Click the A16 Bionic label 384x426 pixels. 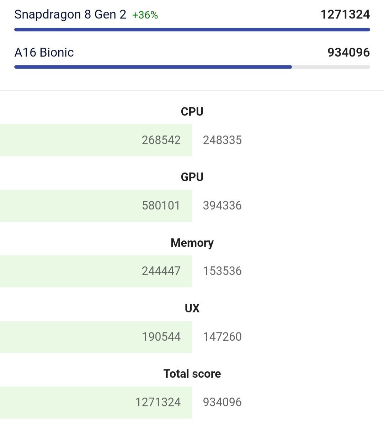(x=44, y=52)
